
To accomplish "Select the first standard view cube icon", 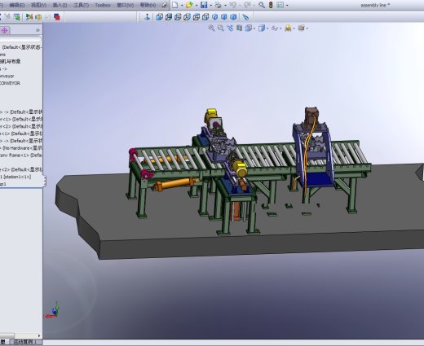I will [x=159, y=17].
